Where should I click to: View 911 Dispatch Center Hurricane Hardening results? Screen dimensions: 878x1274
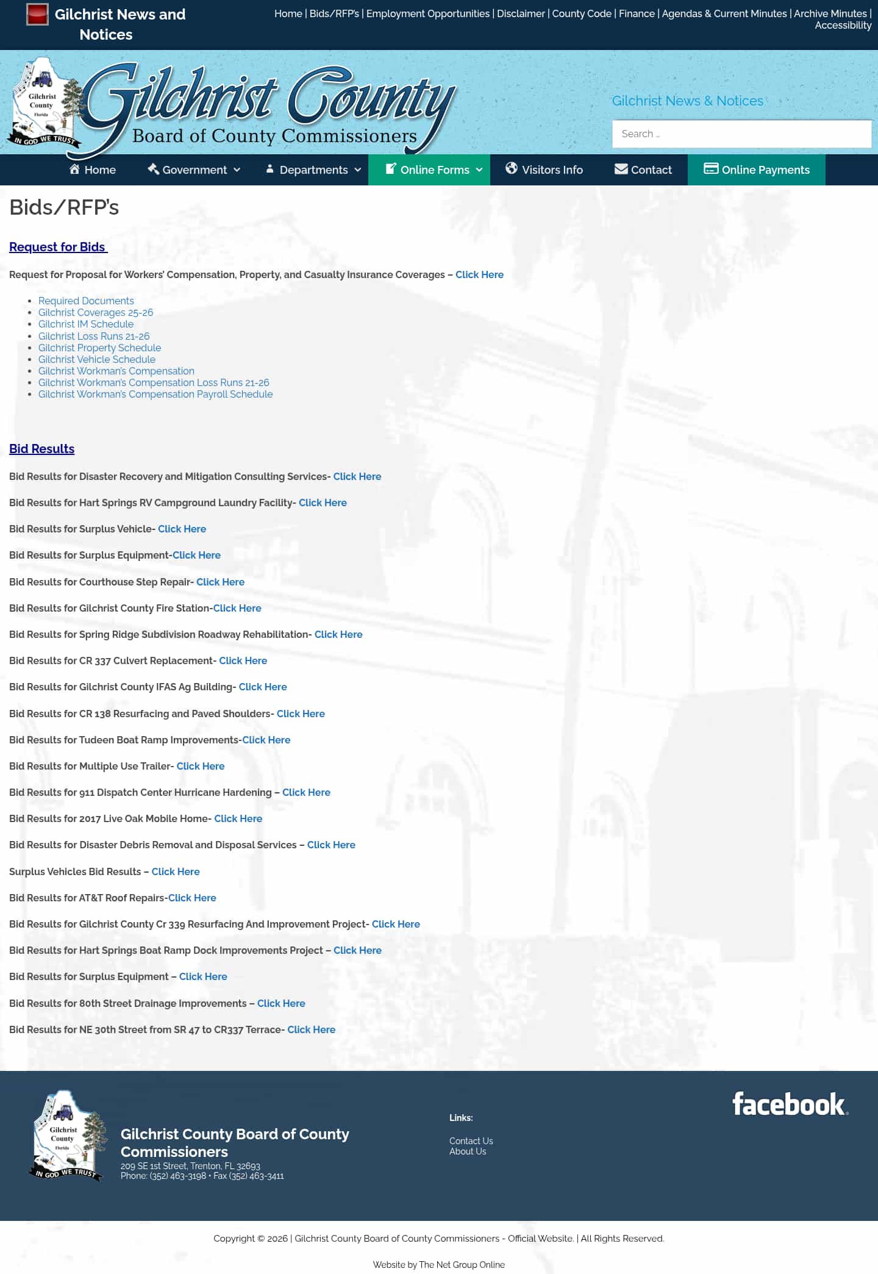[306, 792]
